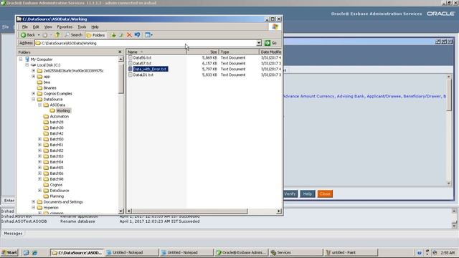Expand the Cognos Examples folder node
The height and width of the screenshot is (258, 459).
point(34,94)
